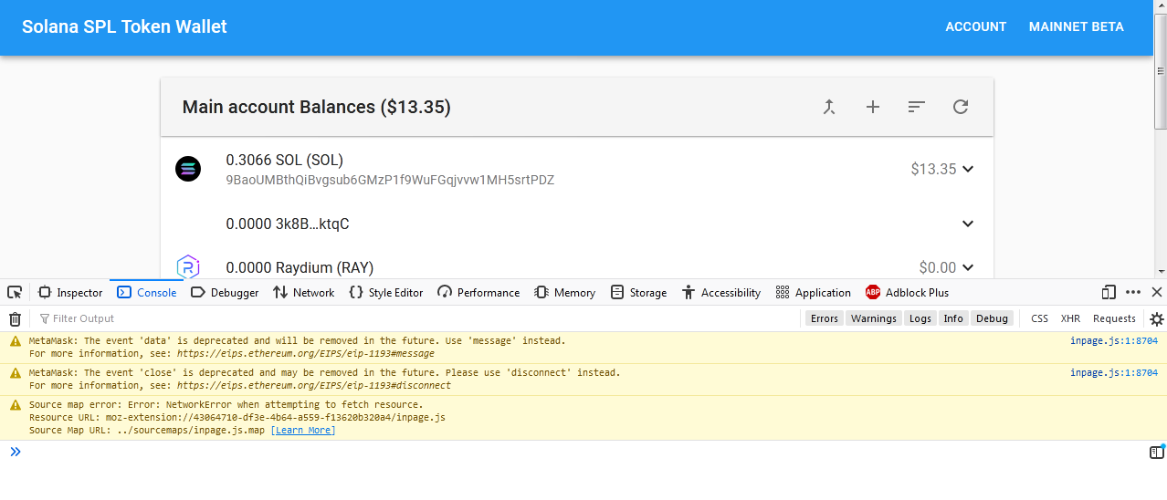Click the merge accounts icon

829,107
